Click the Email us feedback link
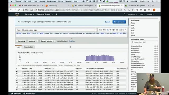 pyautogui.click(x=72, y=41)
